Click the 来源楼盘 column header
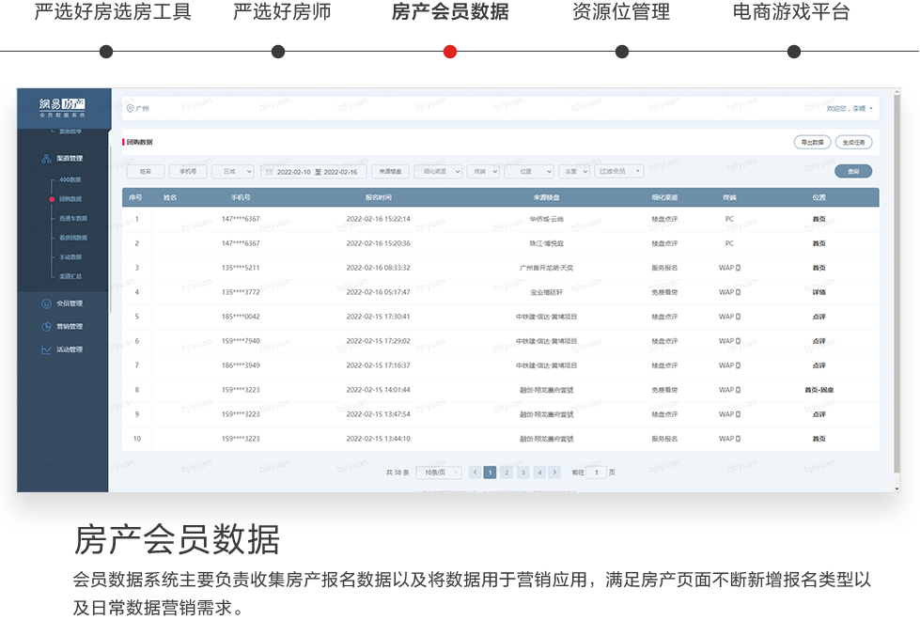 click(546, 197)
